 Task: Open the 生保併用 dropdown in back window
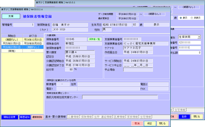click(199, 37)
